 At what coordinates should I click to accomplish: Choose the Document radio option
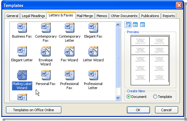tap(137, 97)
